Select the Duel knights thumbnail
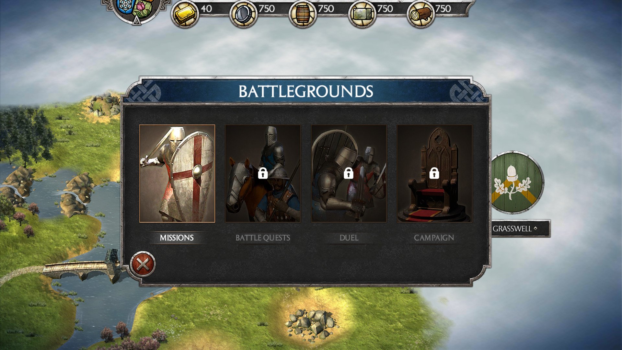 pyautogui.click(x=349, y=173)
